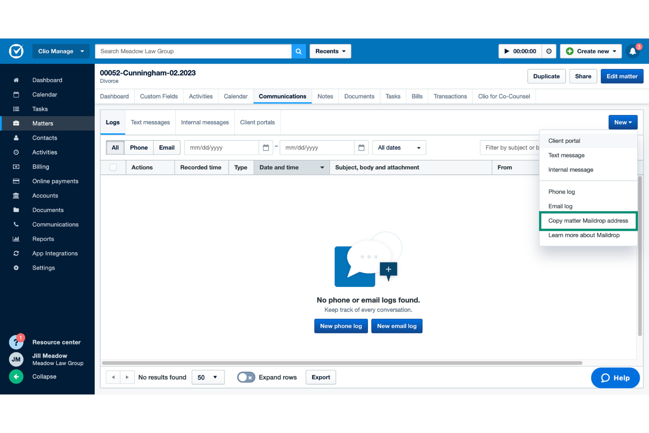Open the notifications bell
The width and height of the screenshot is (649, 433).
[633, 51]
